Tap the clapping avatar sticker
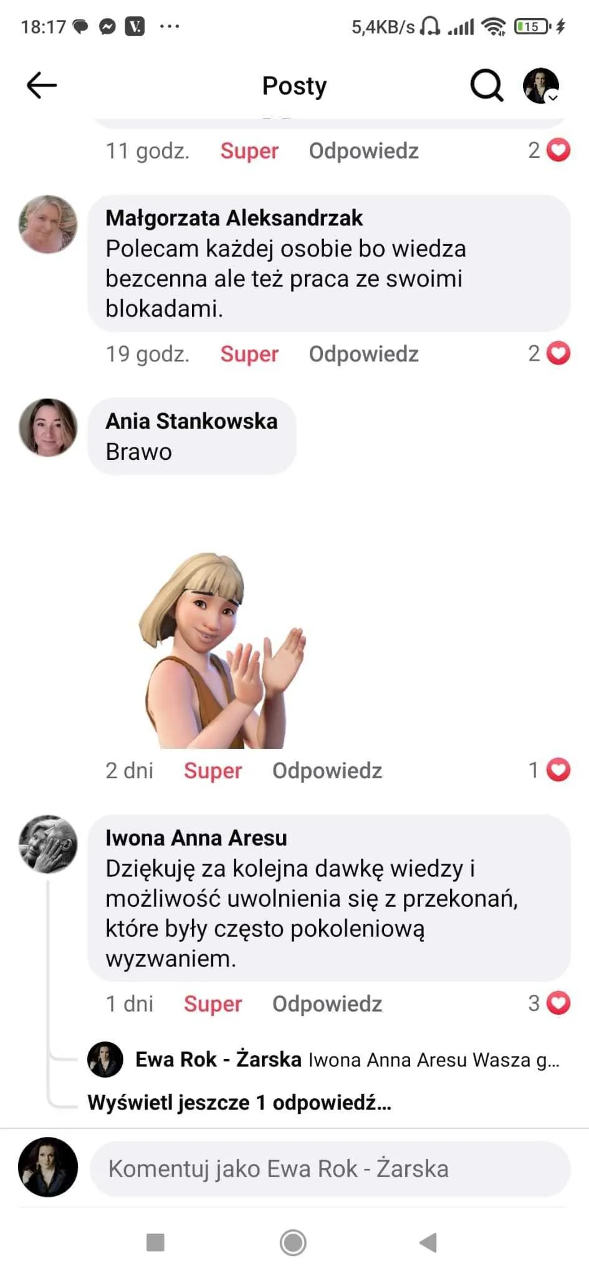 (x=222, y=650)
